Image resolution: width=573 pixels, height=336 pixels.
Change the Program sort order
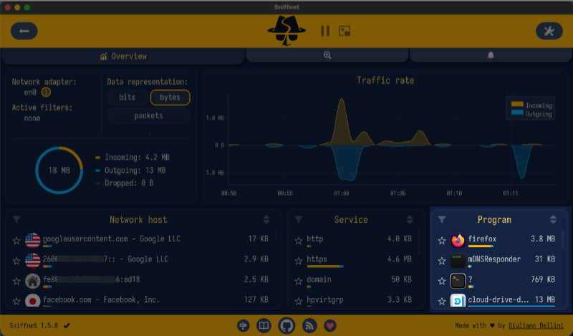(x=553, y=219)
